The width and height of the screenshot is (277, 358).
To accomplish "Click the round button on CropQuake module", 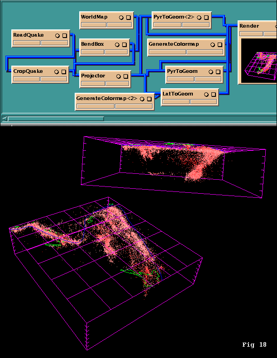I will click(57, 72).
